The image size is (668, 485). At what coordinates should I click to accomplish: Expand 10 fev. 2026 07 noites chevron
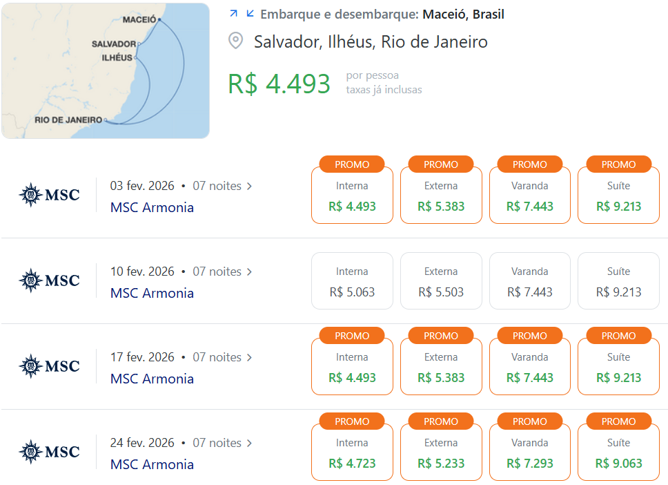tap(250, 272)
